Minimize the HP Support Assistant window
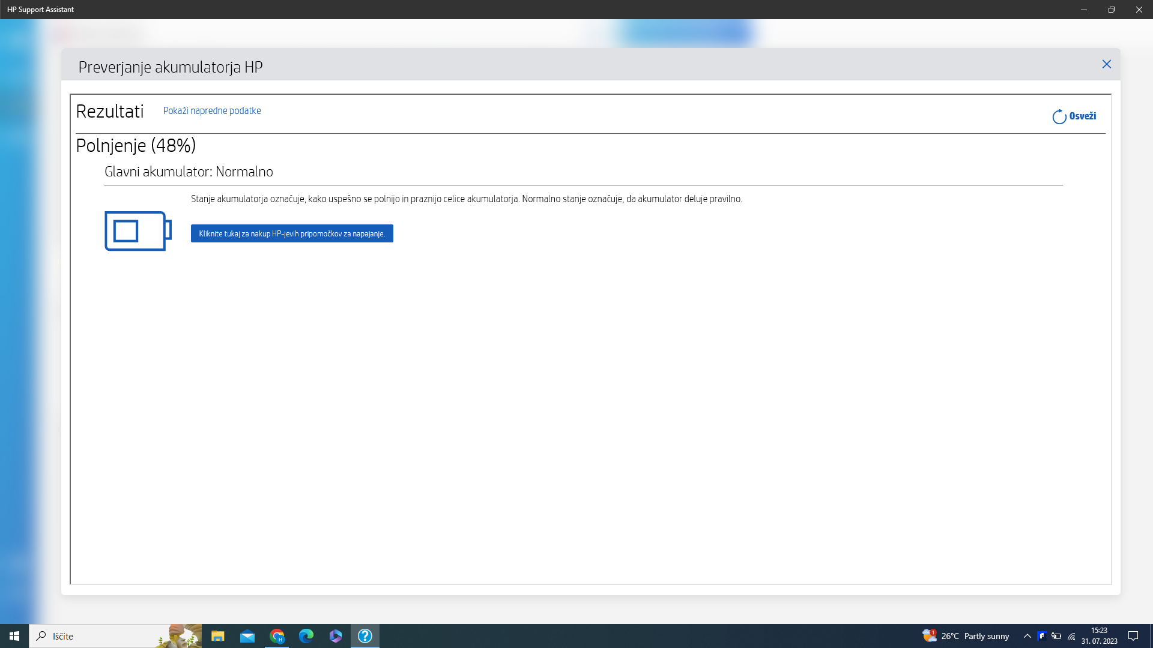The width and height of the screenshot is (1153, 648). click(1084, 10)
